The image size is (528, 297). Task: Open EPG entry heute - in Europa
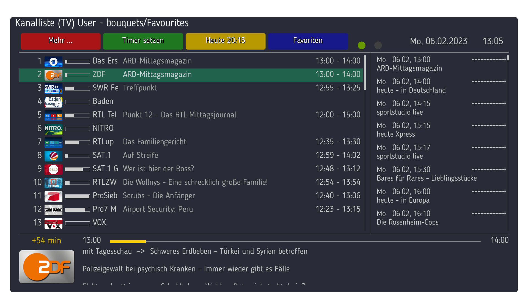(x=441, y=196)
